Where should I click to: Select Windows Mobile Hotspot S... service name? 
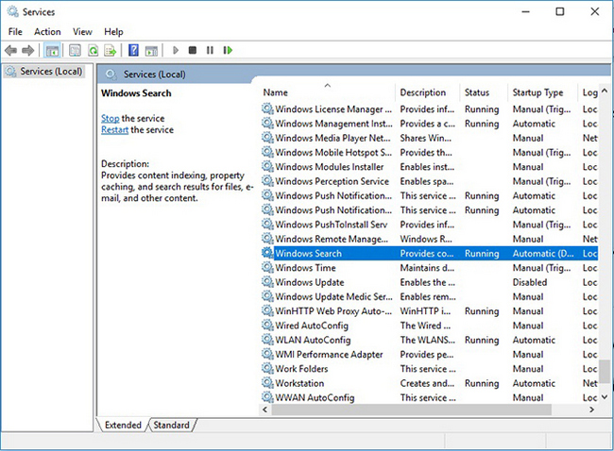point(333,153)
